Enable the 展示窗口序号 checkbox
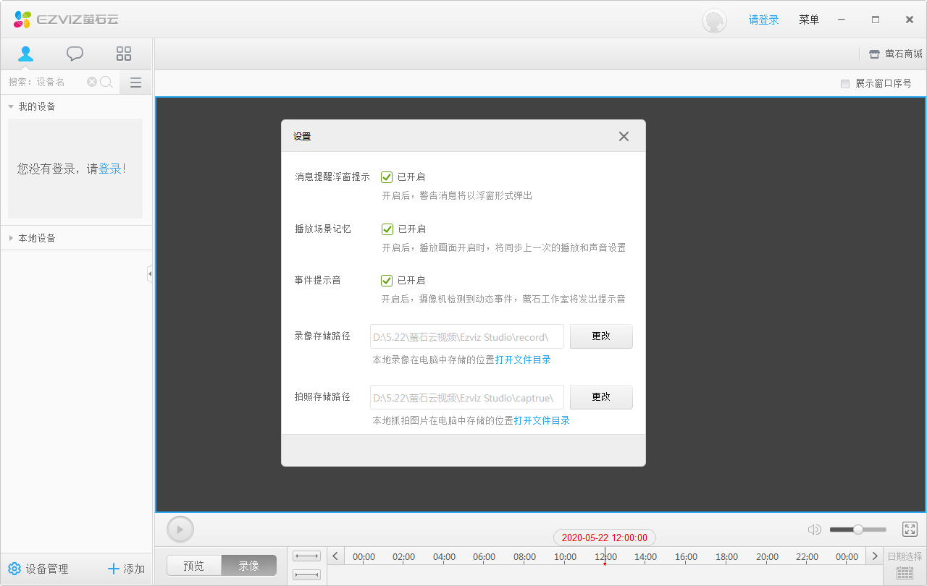This screenshot has height=586, width=927. point(844,83)
